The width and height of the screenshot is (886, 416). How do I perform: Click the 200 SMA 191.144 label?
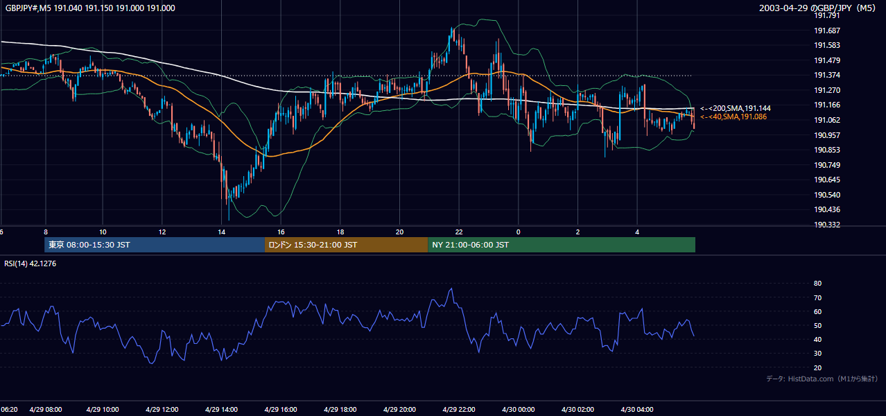pyautogui.click(x=735, y=108)
